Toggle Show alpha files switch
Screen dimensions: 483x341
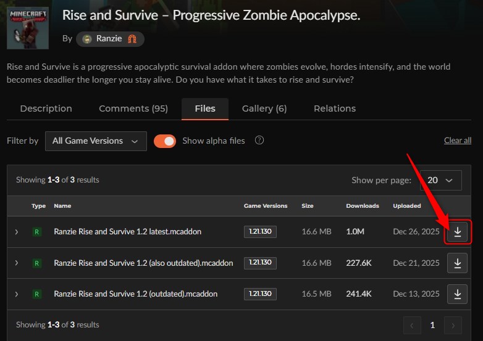coord(165,141)
